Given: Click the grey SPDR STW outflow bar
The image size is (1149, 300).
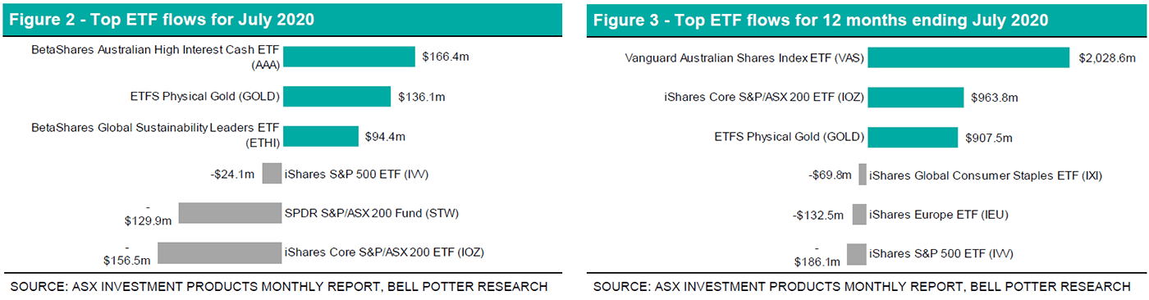Looking at the screenshot, I should coord(231,213).
